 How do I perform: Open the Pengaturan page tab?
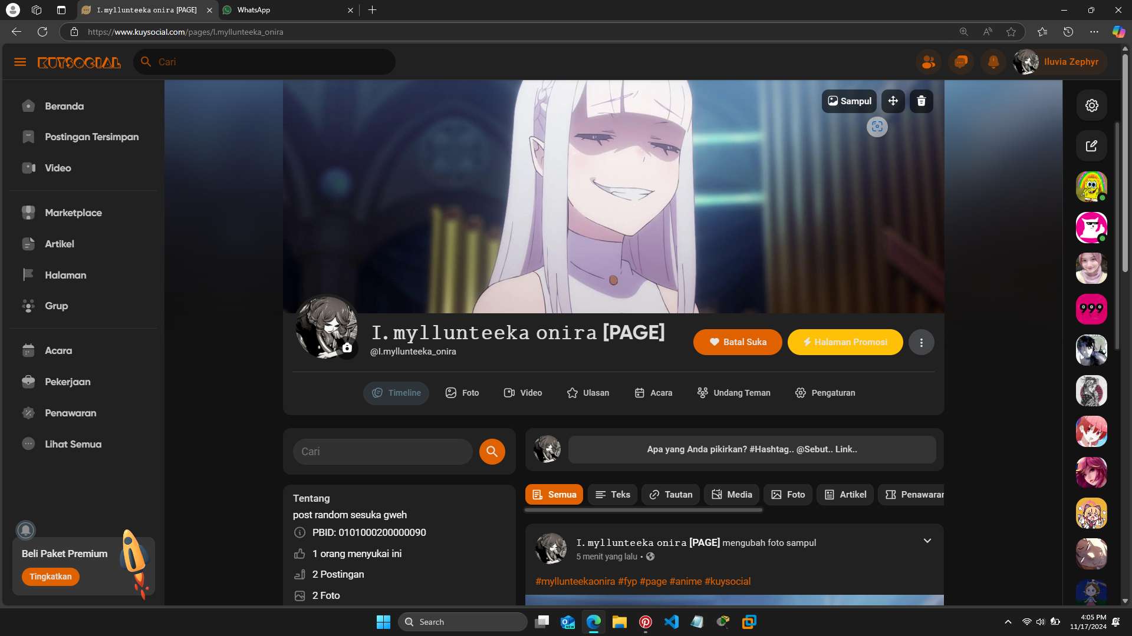[x=825, y=393]
